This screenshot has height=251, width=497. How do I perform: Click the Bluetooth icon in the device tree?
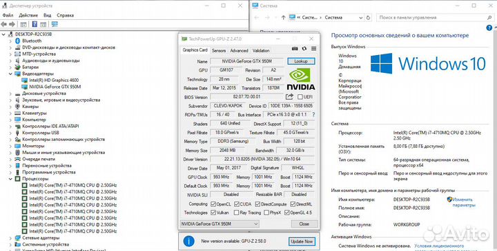(18, 41)
